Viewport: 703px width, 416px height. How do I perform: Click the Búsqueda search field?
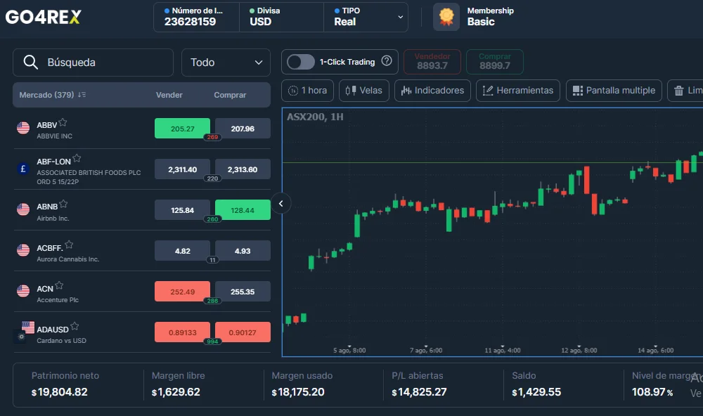click(x=93, y=63)
